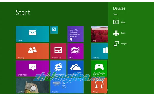Open the SkyDrive cloud tile
156x94 pixels.
(x=75, y=68)
